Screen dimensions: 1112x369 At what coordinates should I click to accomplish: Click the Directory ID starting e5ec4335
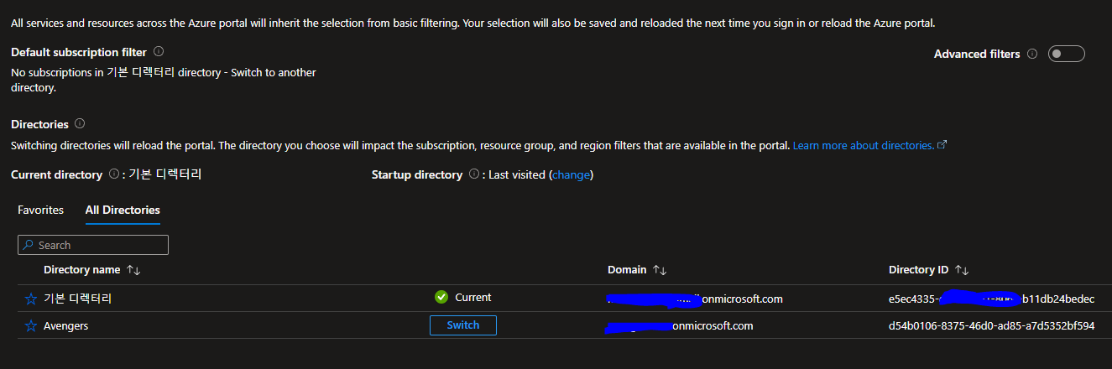(x=991, y=299)
